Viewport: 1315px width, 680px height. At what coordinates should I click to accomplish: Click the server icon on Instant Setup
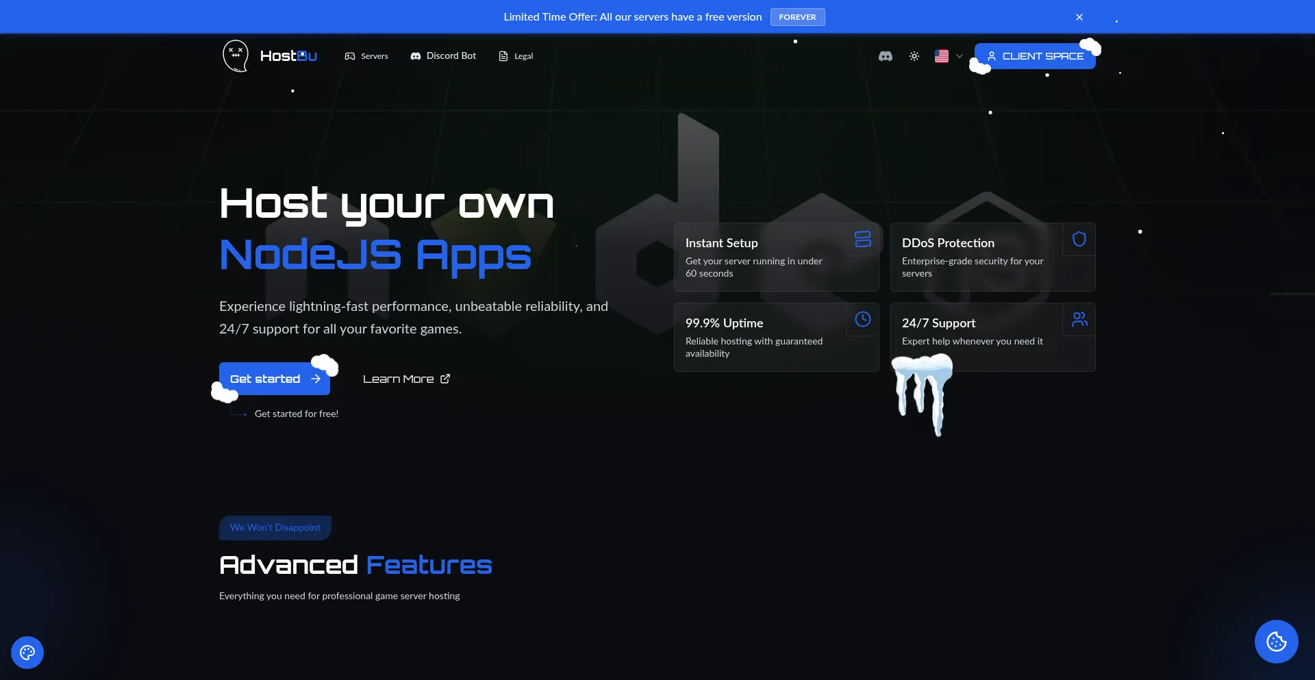pyautogui.click(x=863, y=239)
